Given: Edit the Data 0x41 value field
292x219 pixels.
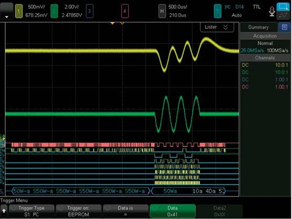Looking at the screenshot, I should (172, 211).
